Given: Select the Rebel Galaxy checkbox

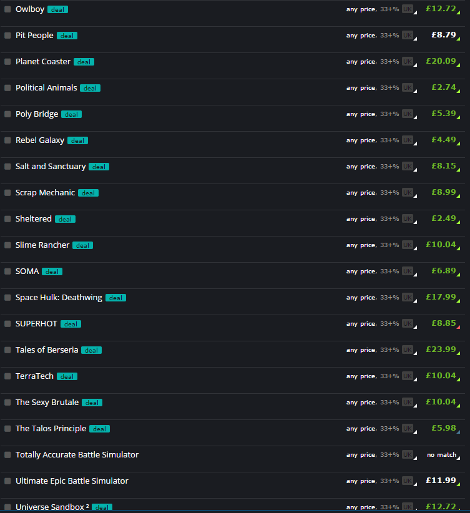Looking at the screenshot, I should 7,140.
